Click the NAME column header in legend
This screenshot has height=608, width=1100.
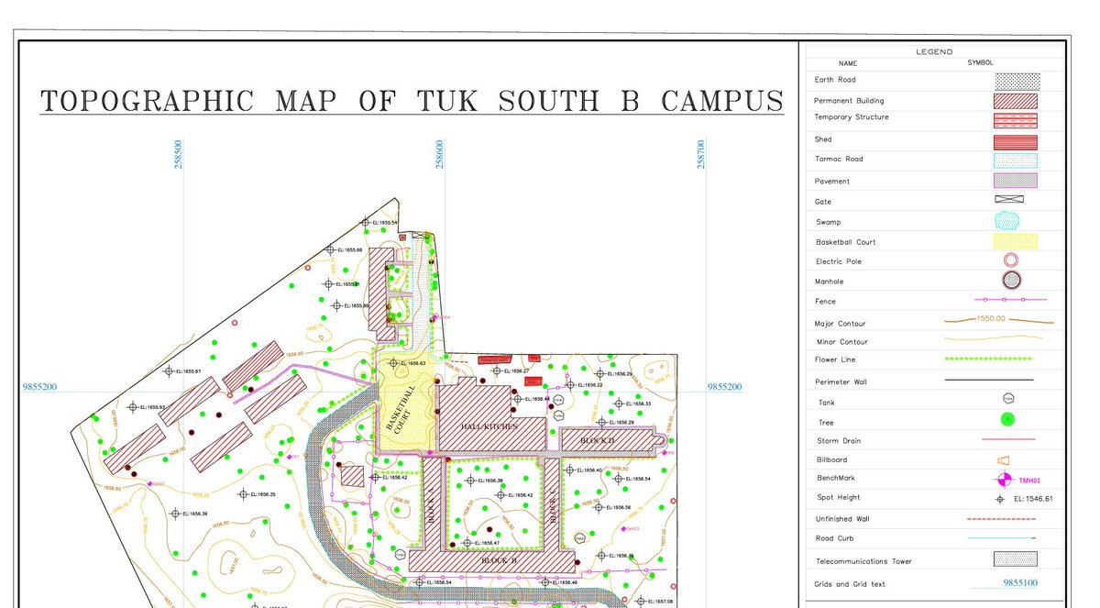click(848, 64)
